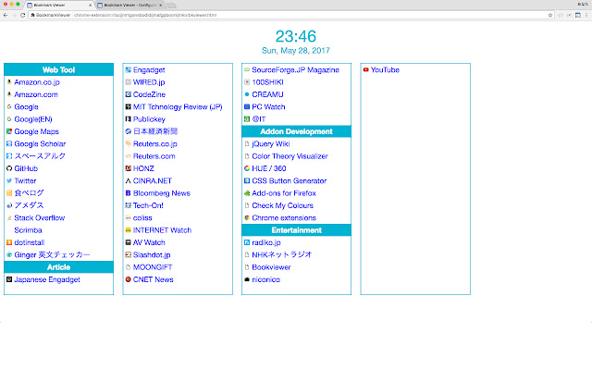The height and width of the screenshot is (370, 592).
Task: Open the coliss bookmark link
Action: point(142,218)
